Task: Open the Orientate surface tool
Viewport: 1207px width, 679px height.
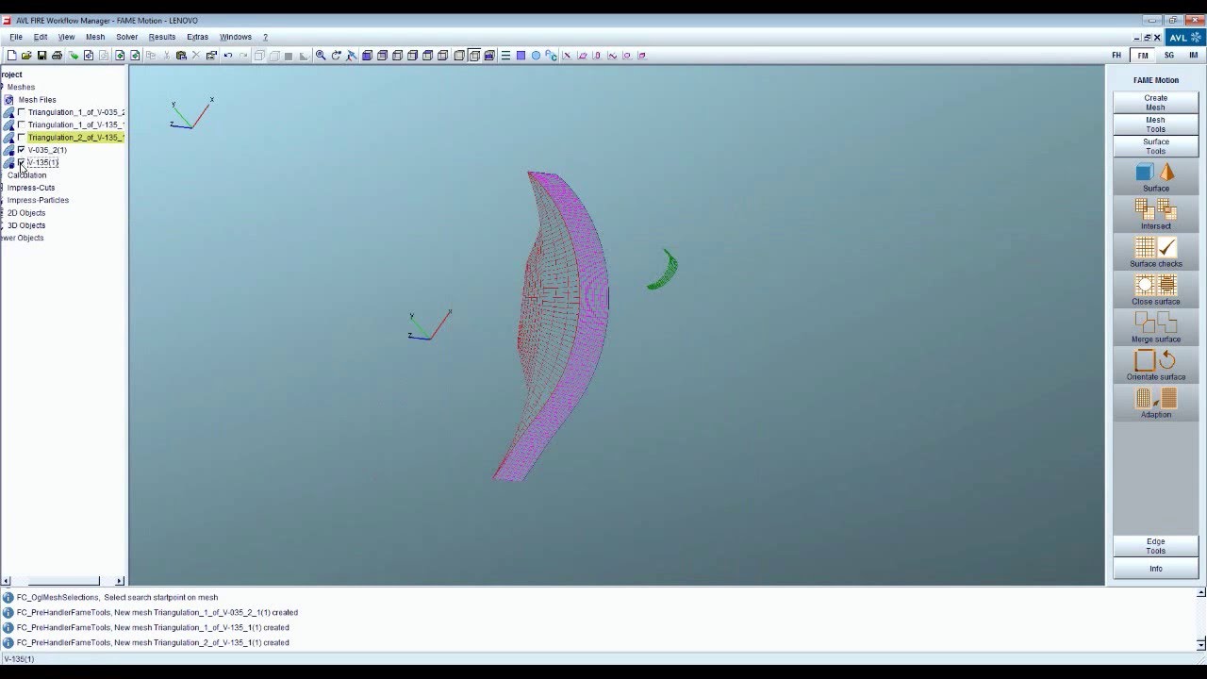Action: coord(1155,365)
